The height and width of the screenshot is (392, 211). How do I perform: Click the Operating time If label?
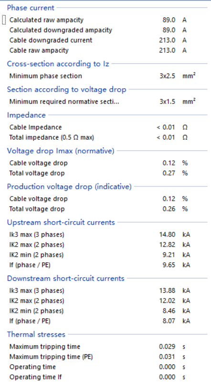point(35,377)
